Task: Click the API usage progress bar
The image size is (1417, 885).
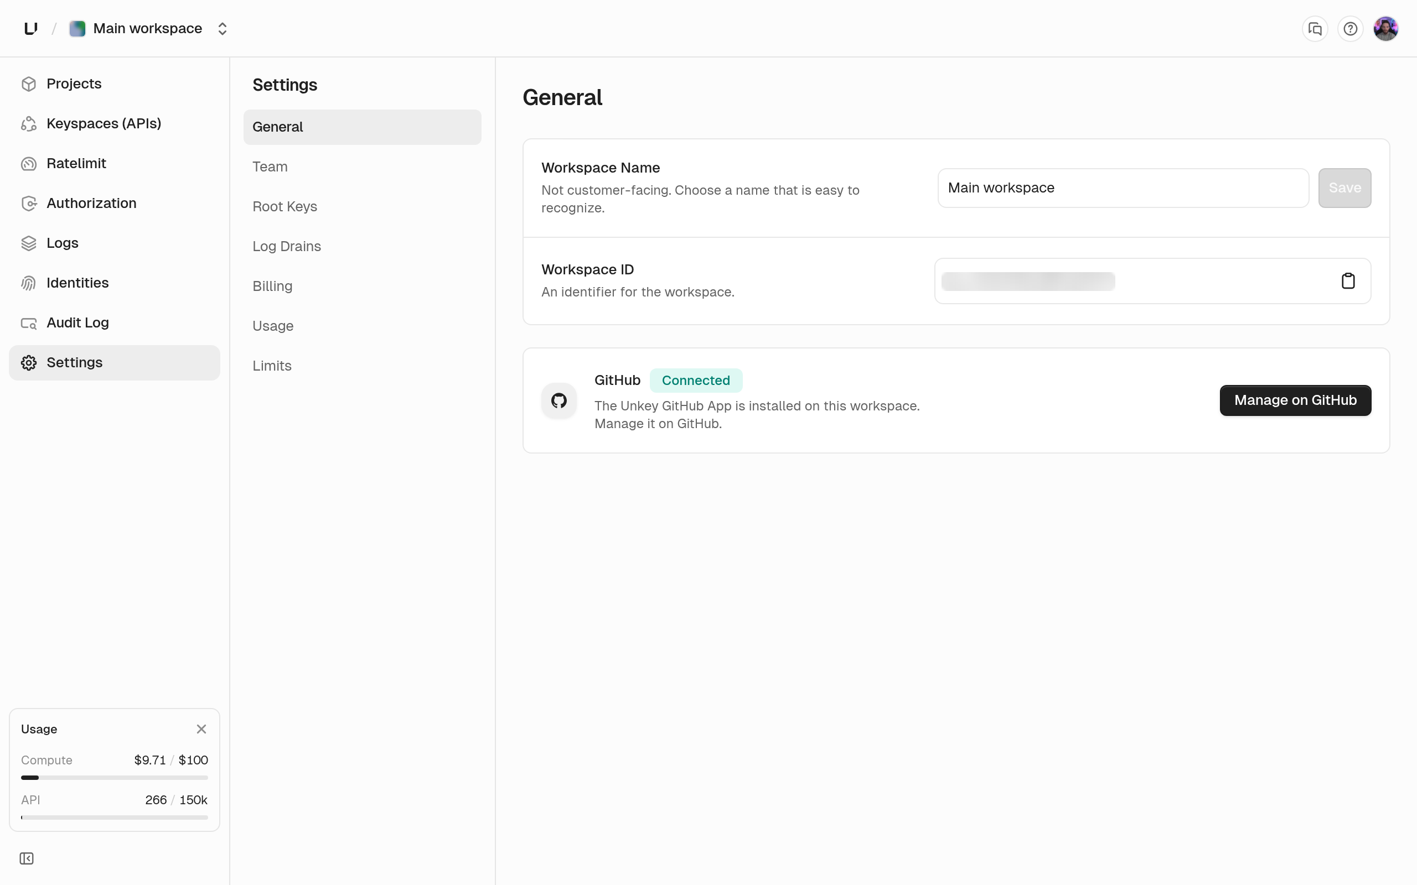Action: [x=114, y=818]
